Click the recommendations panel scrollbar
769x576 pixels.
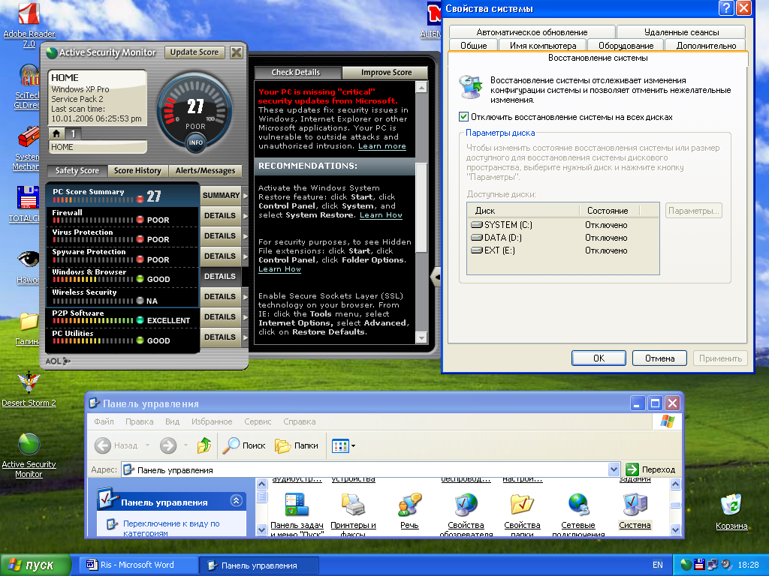click(421, 210)
